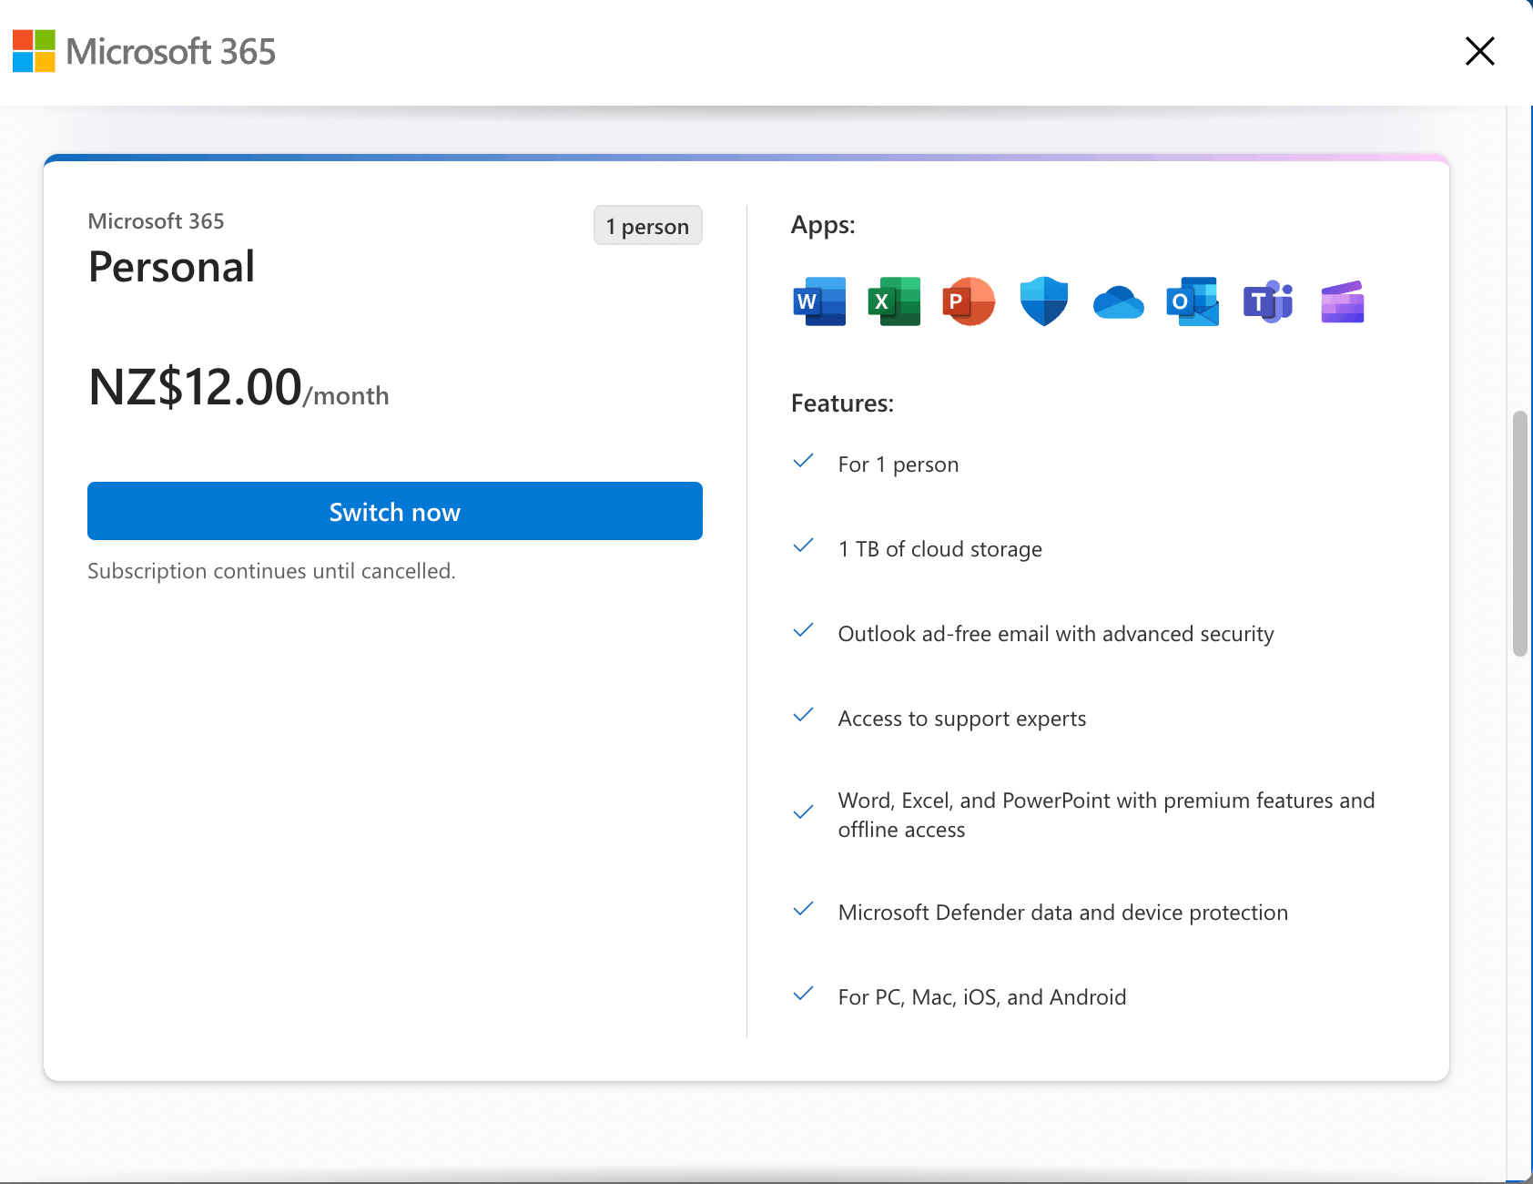The height and width of the screenshot is (1184, 1533).
Task: Click the Word app icon
Action: point(819,301)
